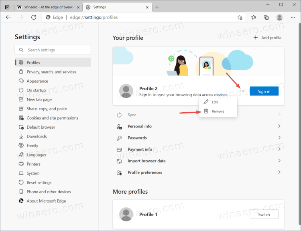Viewport: 301px width, 231px height.
Task: Open new tab with plus icon
Action: (x=157, y=7)
